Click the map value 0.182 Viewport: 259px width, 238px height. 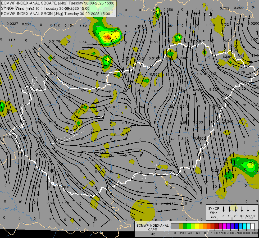(55, 25)
